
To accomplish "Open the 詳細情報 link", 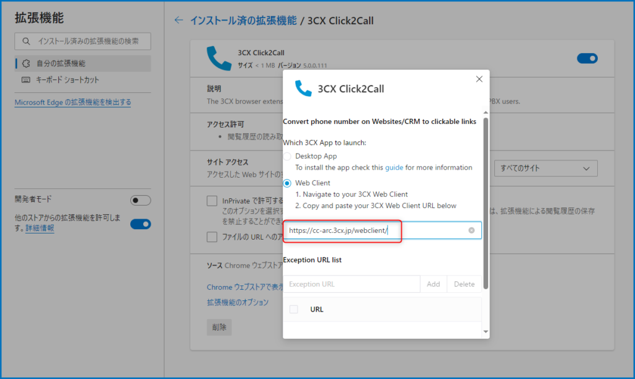I will point(40,228).
